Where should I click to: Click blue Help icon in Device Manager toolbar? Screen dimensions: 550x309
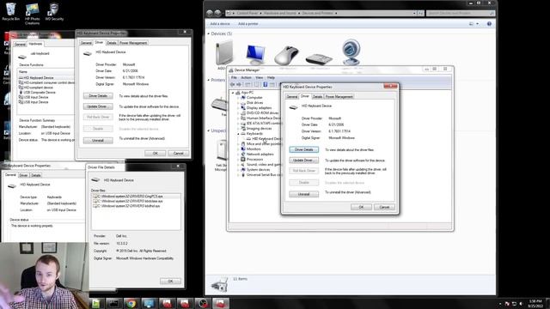(x=266, y=84)
